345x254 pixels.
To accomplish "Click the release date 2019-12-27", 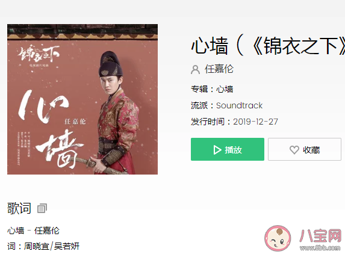I will [255, 122].
